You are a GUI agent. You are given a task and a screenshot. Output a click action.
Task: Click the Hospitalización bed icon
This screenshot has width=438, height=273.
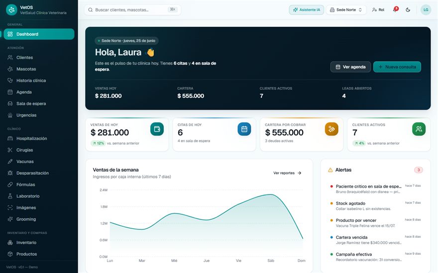[x=10, y=138]
